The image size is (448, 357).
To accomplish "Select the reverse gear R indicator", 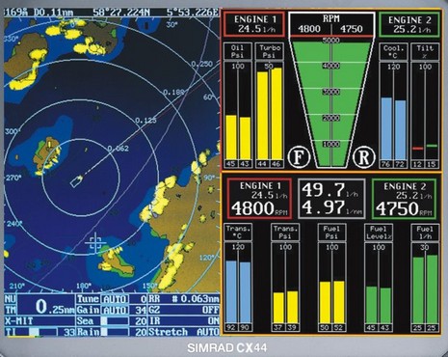I will click(363, 157).
